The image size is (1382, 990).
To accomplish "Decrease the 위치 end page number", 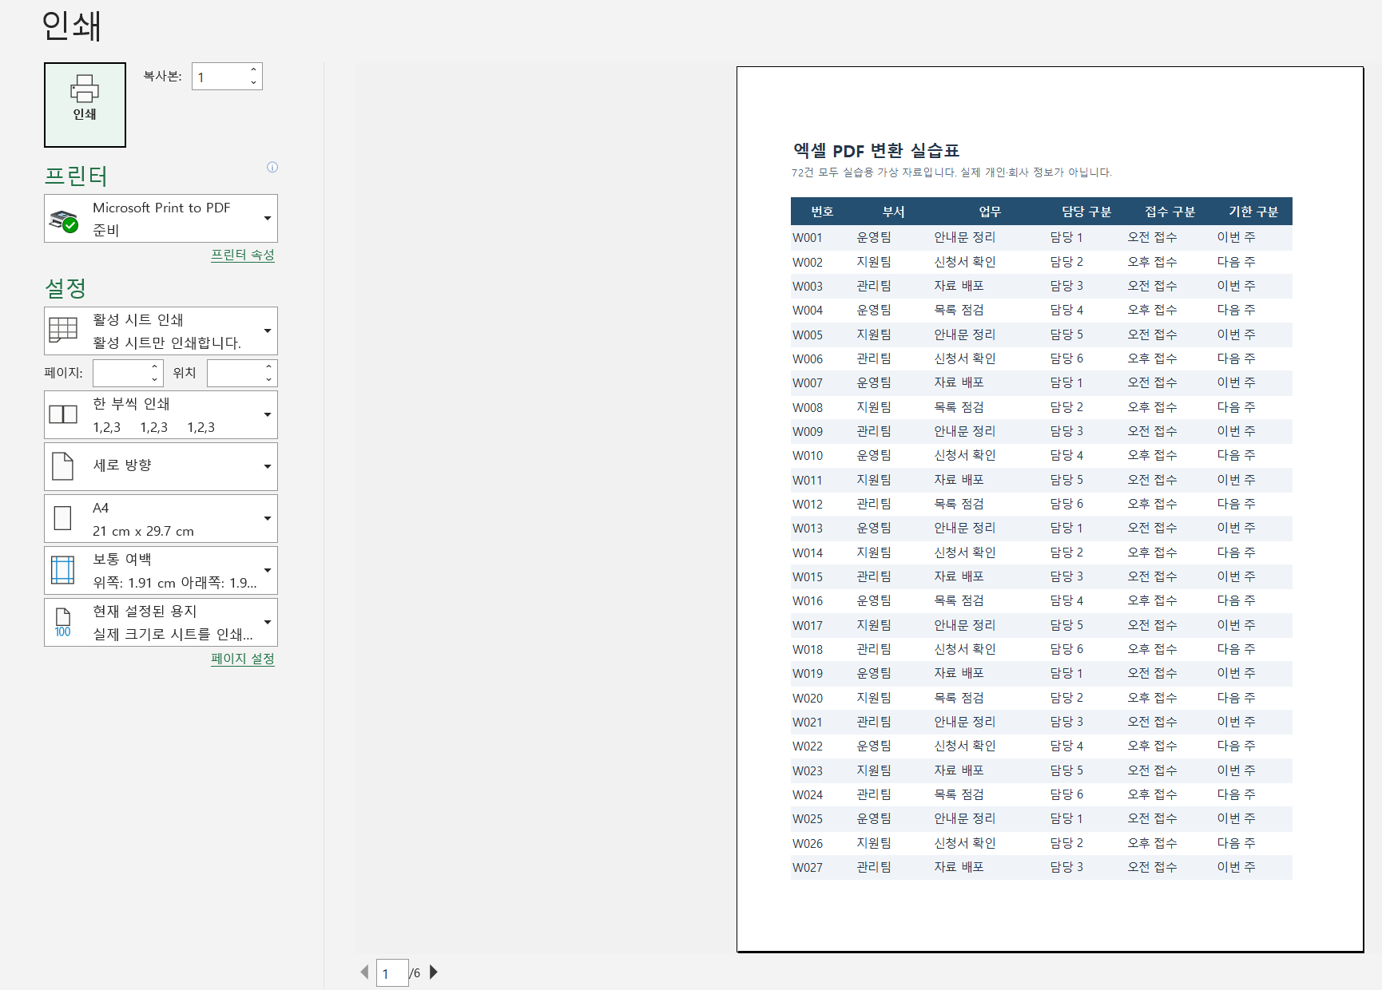I will click(269, 379).
